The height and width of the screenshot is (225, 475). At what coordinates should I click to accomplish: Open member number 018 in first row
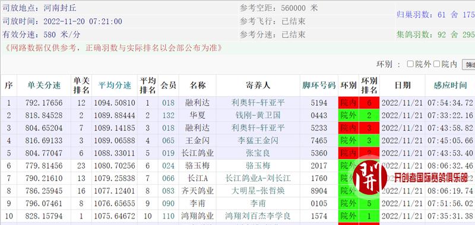168,103
